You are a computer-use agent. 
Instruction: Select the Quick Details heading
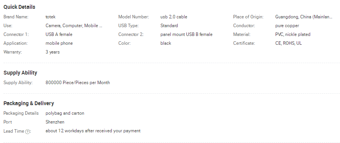tap(19, 7)
